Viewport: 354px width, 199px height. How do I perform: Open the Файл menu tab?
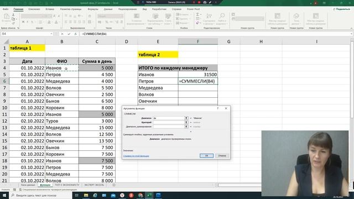coord(6,9)
